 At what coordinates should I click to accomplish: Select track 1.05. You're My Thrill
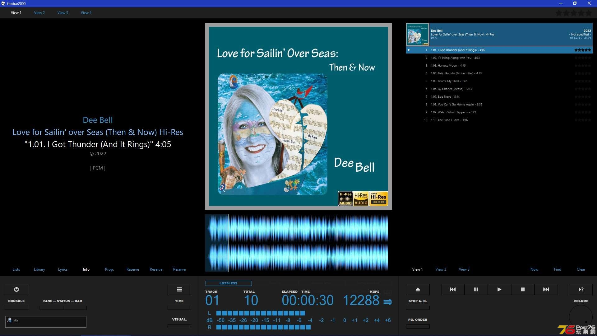[x=499, y=81]
